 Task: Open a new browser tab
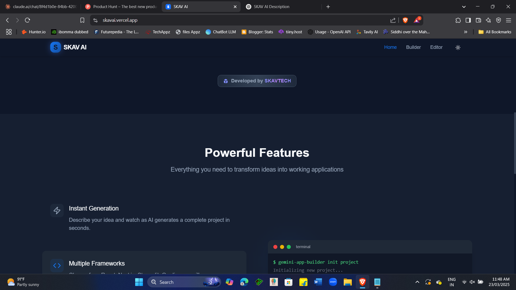(x=328, y=7)
